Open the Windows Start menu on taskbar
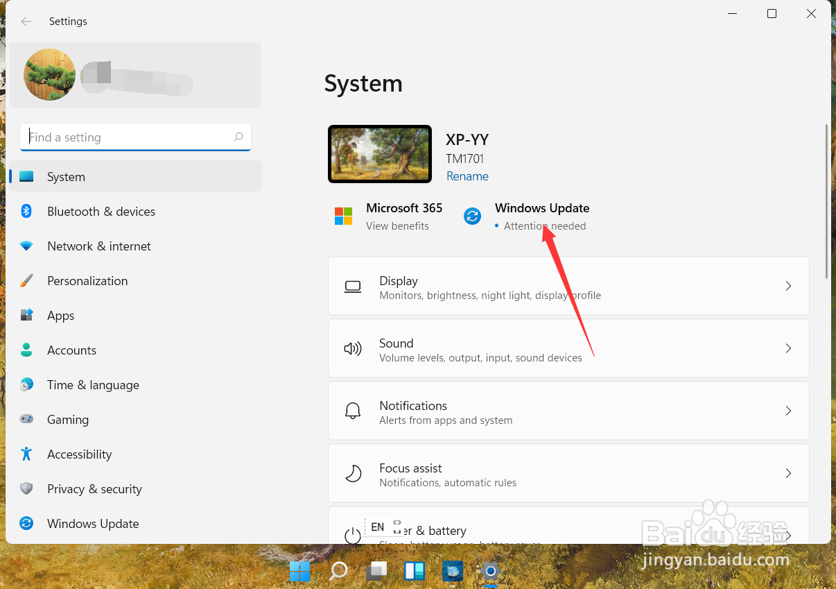Image resolution: width=836 pixels, height=589 pixels. [300, 571]
